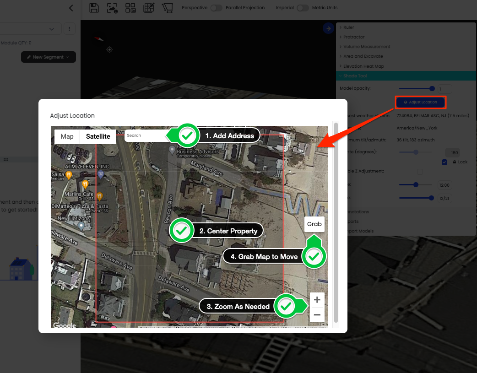Click the Adjust Location dialog title

click(x=72, y=116)
